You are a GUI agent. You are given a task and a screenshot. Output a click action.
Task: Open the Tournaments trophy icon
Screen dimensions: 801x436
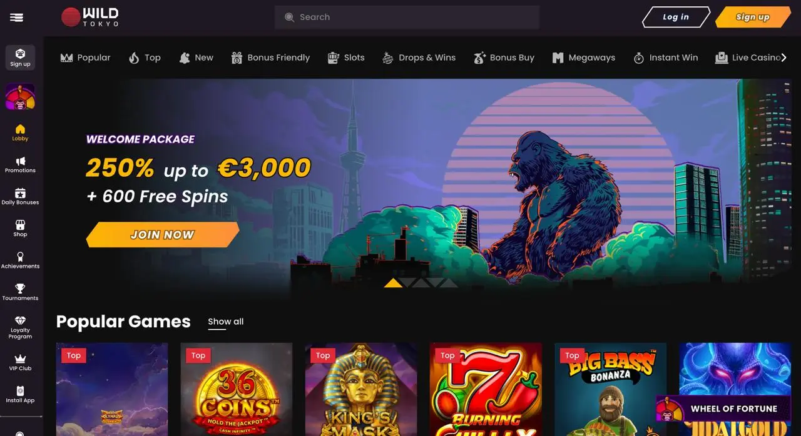point(20,289)
